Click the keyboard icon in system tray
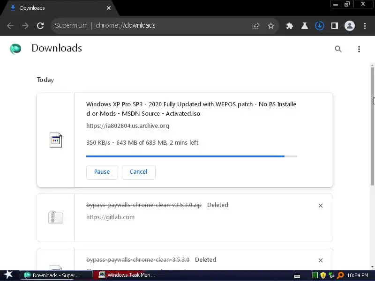 tap(297, 276)
